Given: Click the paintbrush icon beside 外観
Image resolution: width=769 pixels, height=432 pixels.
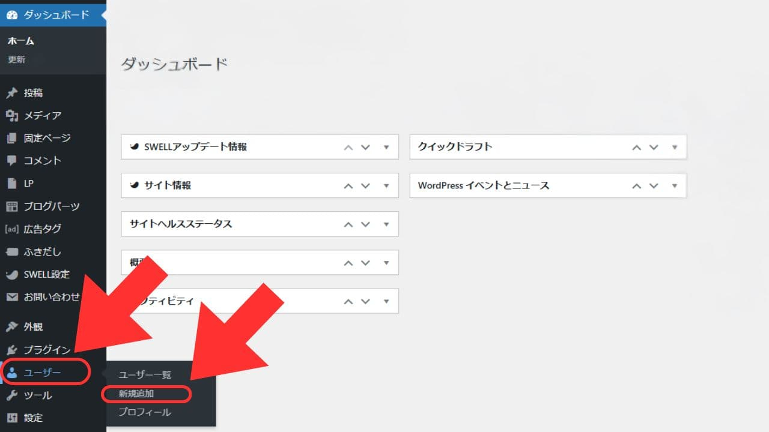Looking at the screenshot, I should (x=11, y=327).
